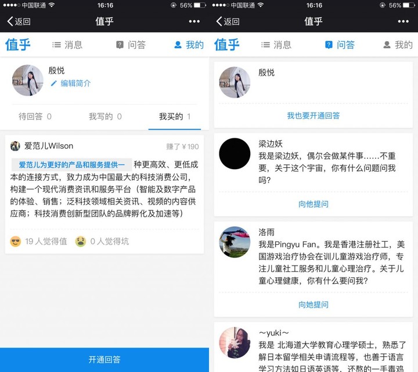The image size is (418, 372).
Task: Tap 殷悦 avatar on right screen
Action: point(235,82)
